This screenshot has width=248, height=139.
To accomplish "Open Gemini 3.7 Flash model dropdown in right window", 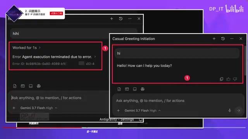I will (143, 111).
